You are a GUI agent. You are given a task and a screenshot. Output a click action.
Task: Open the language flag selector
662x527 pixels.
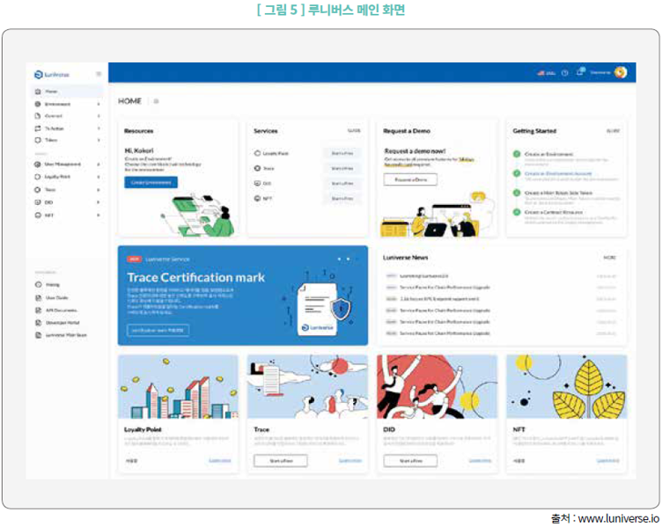[x=546, y=72]
